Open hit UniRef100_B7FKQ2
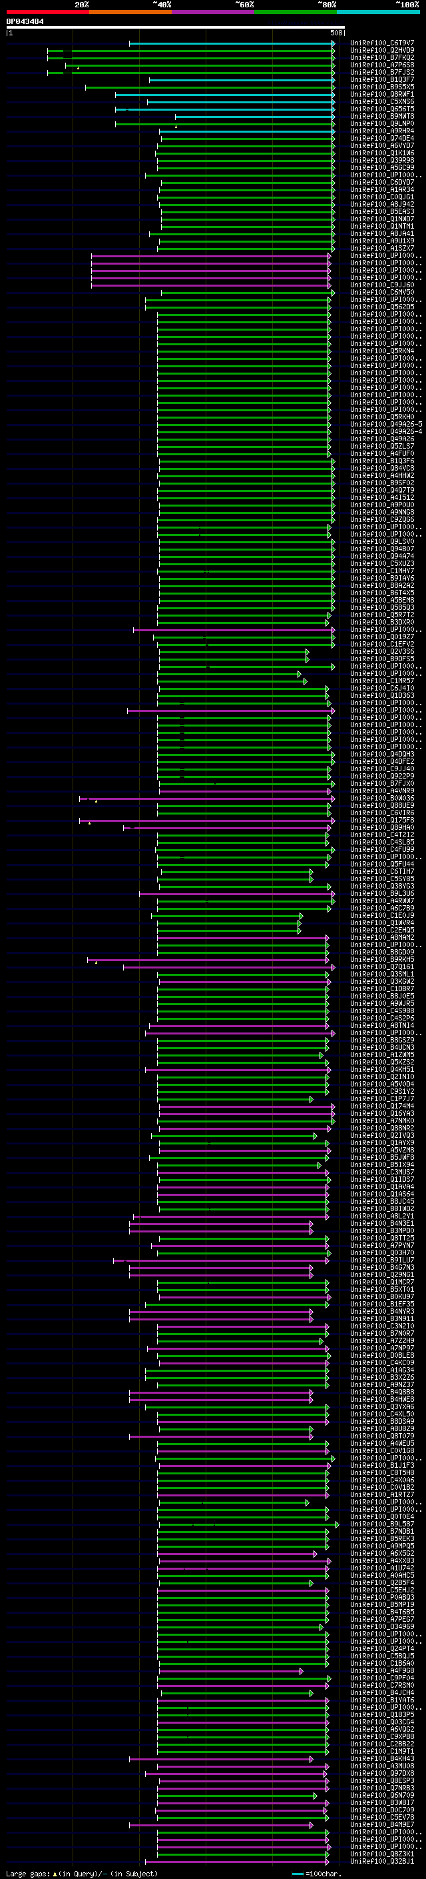Image resolution: width=426 pixels, height=1879 pixels. 382,57
